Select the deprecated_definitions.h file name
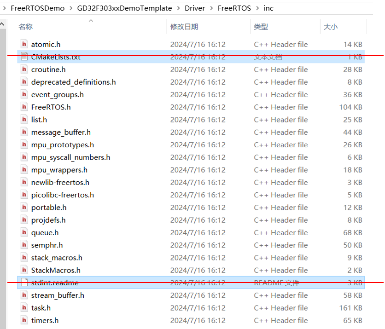Viewport: 385px width, 329px height. point(73,82)
